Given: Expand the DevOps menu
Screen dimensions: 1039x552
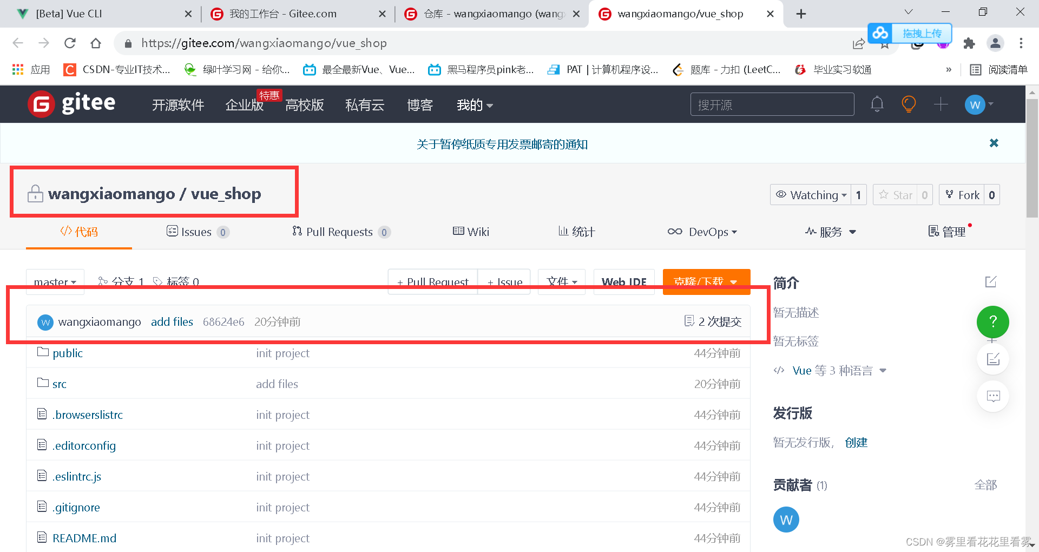Looking at the screenshot, I should [x=702, y=232].
